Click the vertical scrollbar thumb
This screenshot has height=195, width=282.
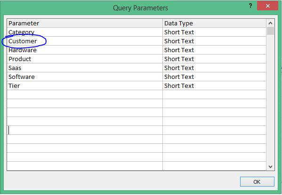pos(270,31)
